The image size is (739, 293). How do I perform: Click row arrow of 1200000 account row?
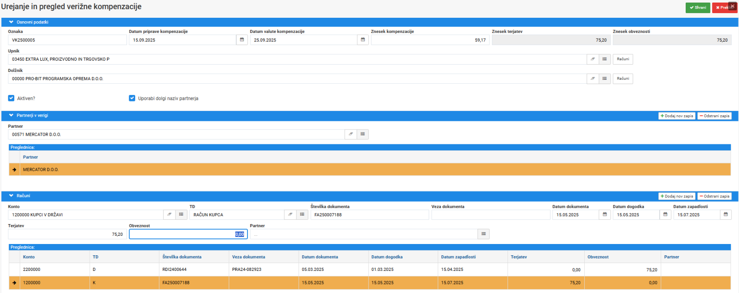[14, 283]
